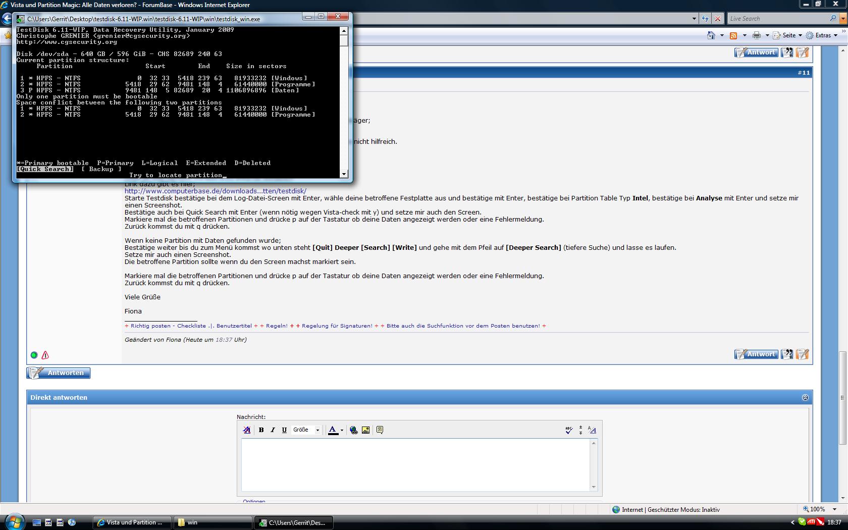848x530 pixels.
Task: Open the Seite menu
Action: [788, 35]
